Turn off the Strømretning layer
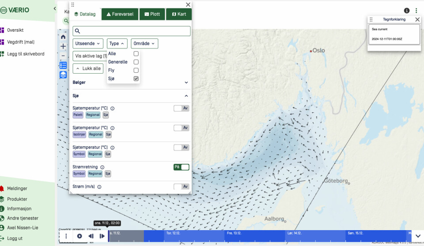Screen dimensions: 424x246 pyautogui.click(x=181, y=167)
